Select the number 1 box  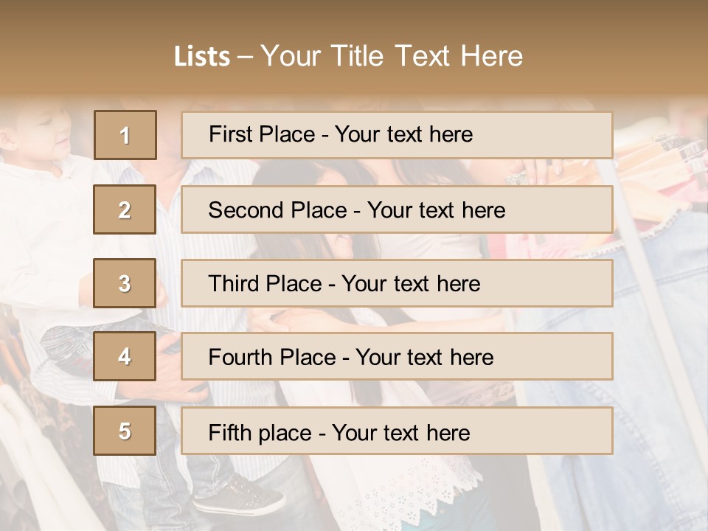click(x=125, y=135)
